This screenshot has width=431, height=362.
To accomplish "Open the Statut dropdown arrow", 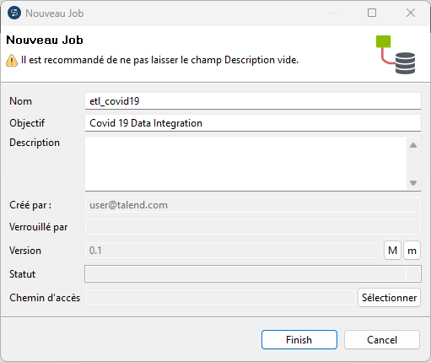I will (413, 273).
